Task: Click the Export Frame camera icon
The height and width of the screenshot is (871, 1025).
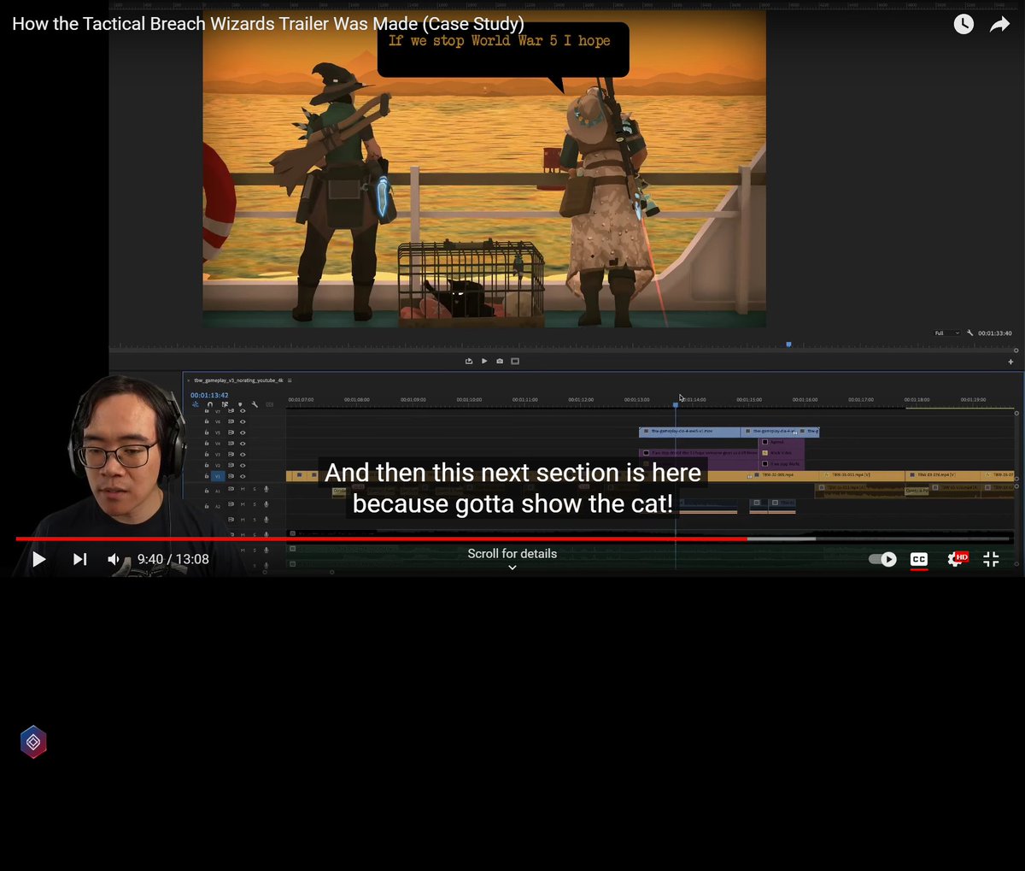Action: [500, 362]
